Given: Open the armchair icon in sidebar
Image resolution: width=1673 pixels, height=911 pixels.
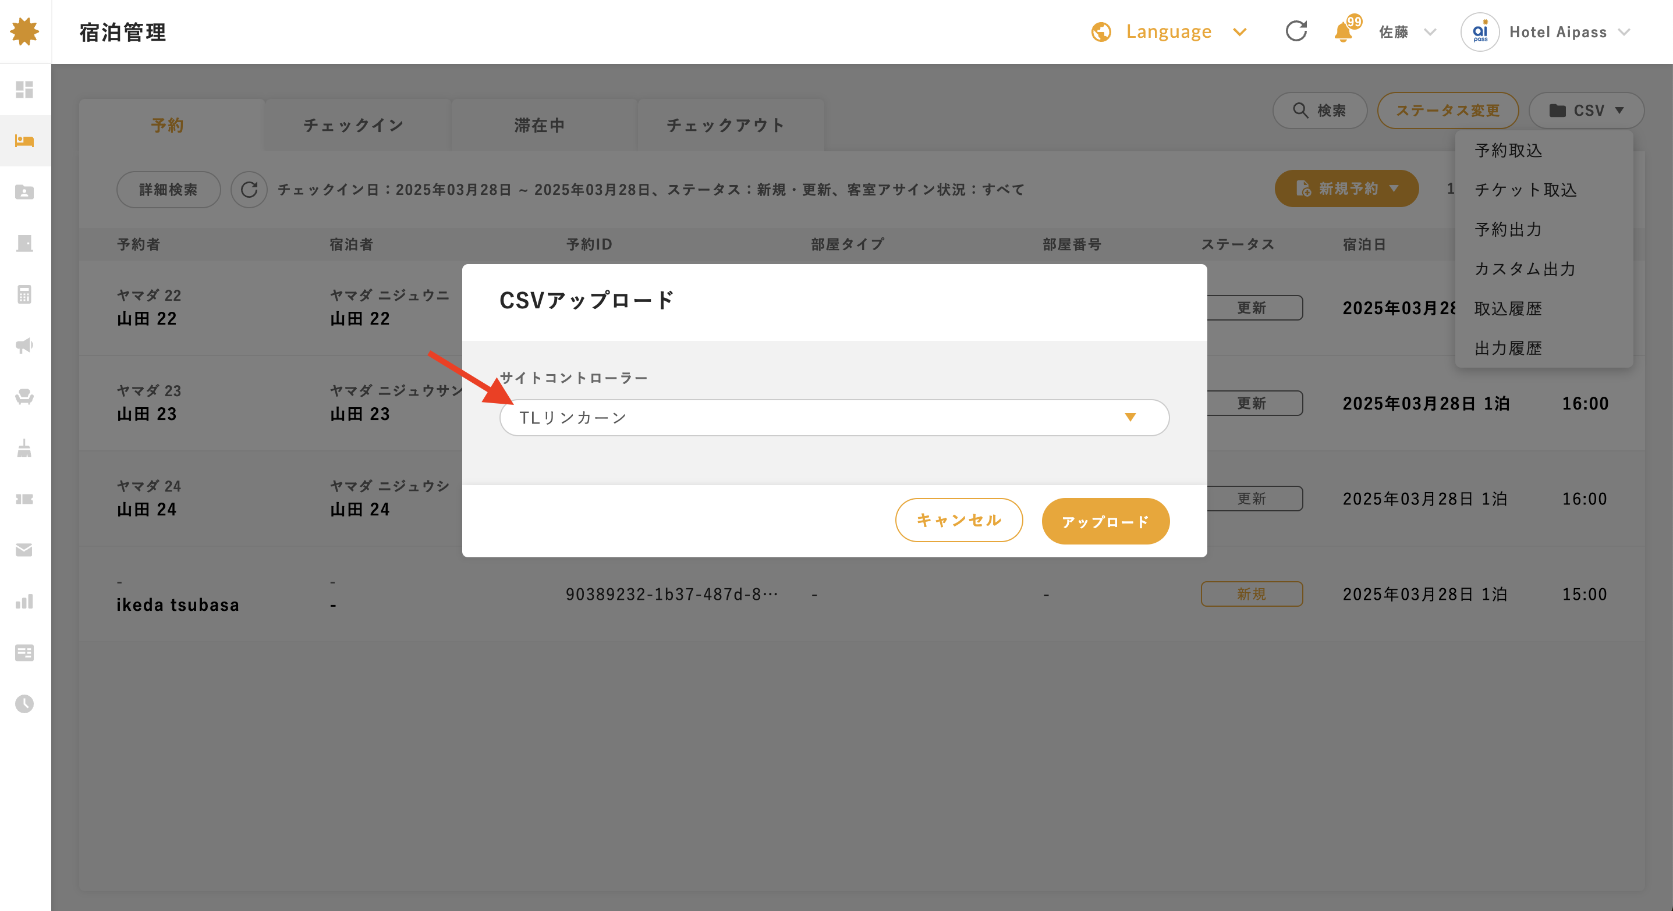Looking at the screenshot, I should (x=24, y=397).
